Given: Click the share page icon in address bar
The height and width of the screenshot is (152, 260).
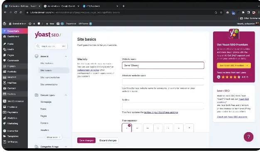Looking at the screenshot, I should click(216, 12).
